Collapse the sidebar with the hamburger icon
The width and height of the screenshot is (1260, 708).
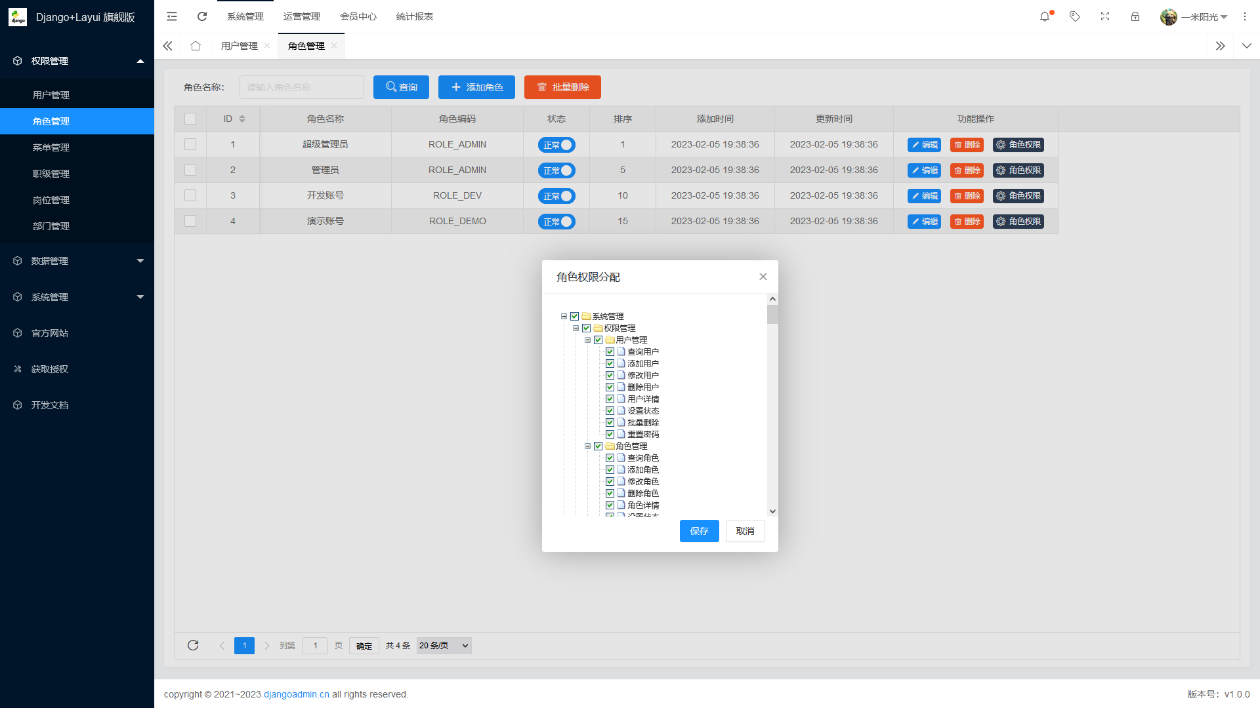click(x=172, y=16)
